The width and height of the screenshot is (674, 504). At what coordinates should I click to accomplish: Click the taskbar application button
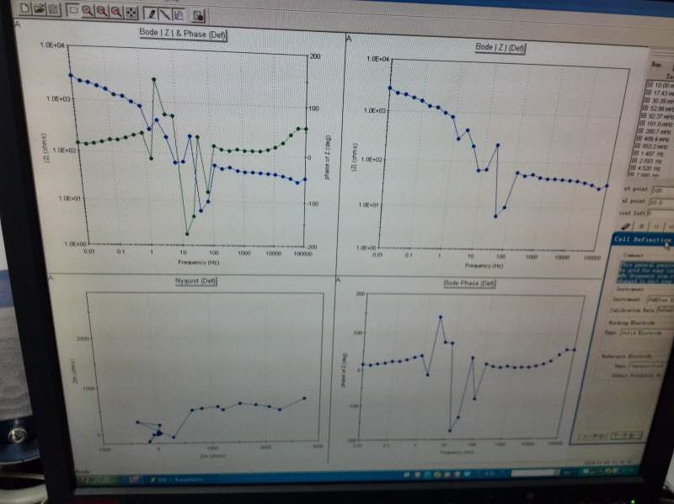pyautogui.click(x=179, y=479)
